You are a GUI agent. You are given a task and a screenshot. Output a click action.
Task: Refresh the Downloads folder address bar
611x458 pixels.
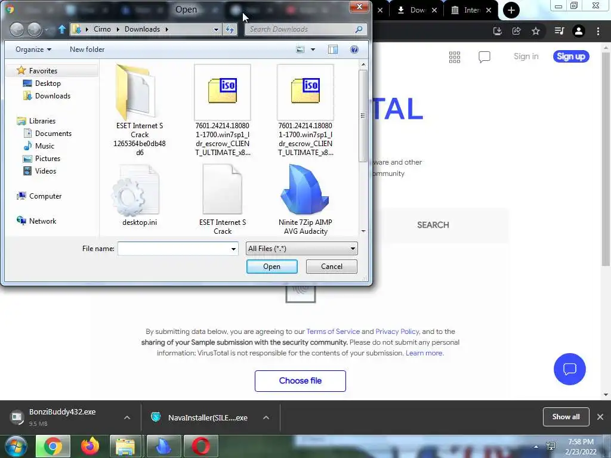(x=230, y=29)
